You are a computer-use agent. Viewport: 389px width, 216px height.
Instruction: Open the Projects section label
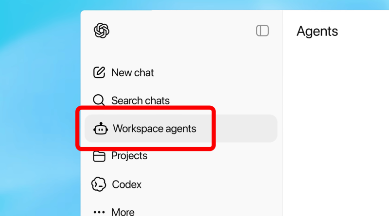[x=129, y=155]
